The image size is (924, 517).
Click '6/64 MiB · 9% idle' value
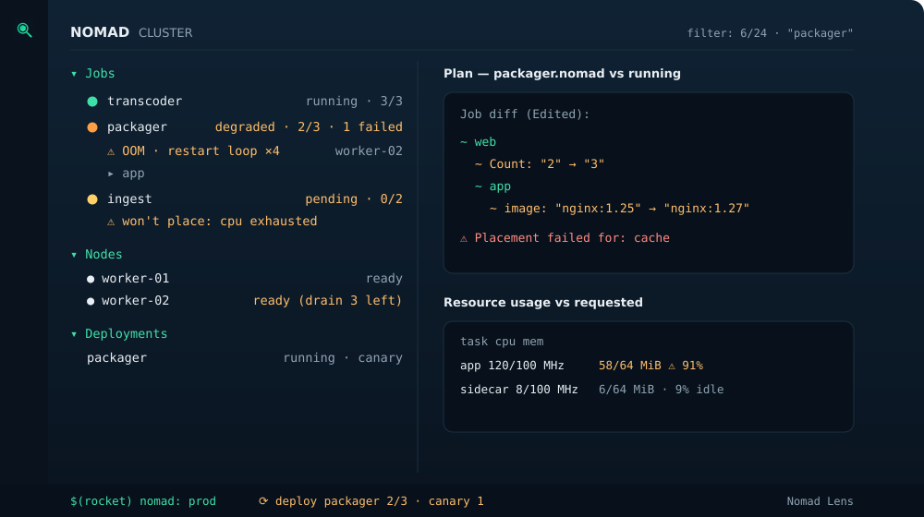tap(662, 390)
